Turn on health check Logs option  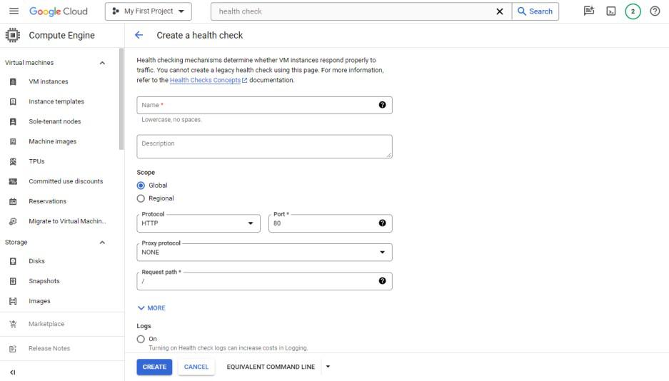coord(141,339)
